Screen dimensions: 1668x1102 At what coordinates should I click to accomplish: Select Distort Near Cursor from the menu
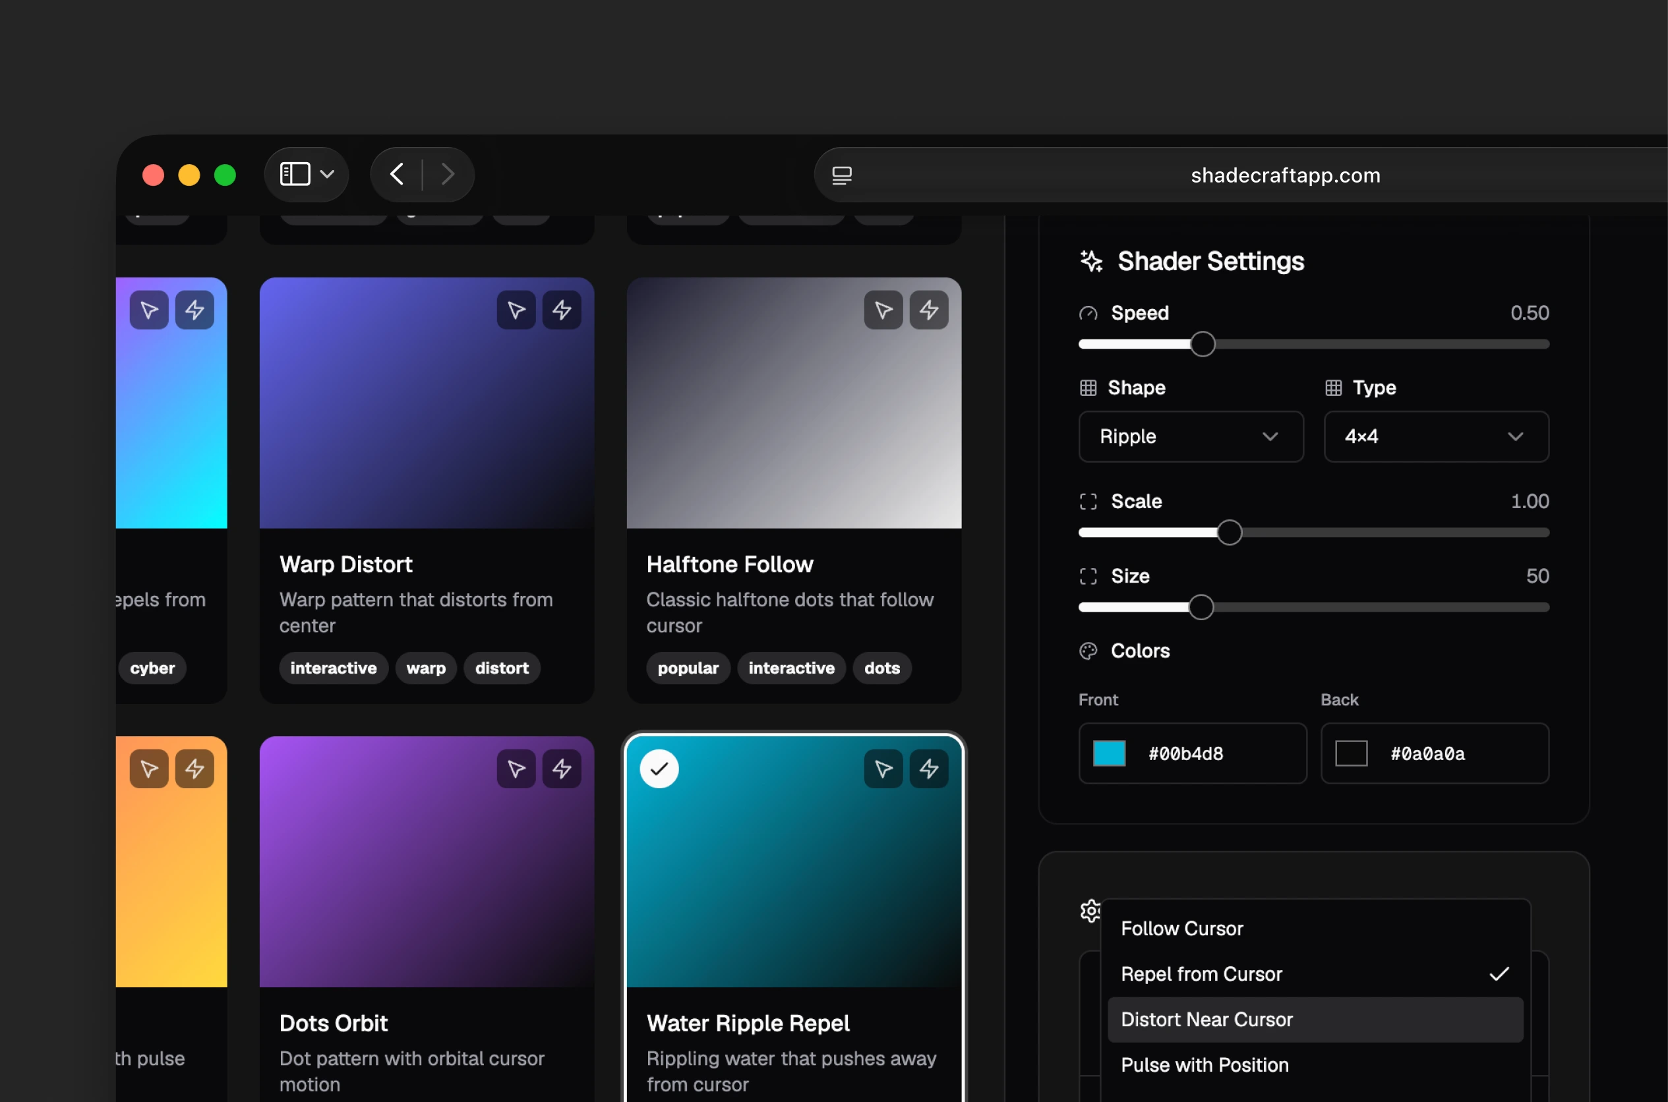click(1207, 1019)
